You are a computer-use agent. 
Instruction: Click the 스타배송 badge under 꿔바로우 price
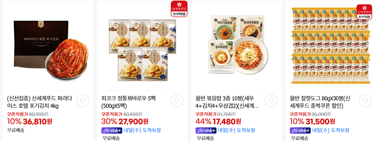tap(112, 130)
